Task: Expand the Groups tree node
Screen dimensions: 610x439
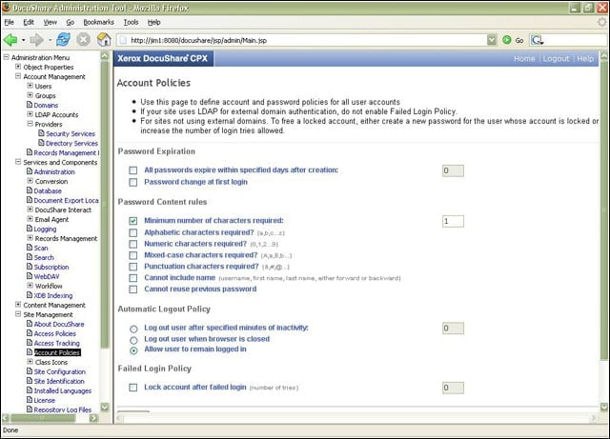Action: 30,95
